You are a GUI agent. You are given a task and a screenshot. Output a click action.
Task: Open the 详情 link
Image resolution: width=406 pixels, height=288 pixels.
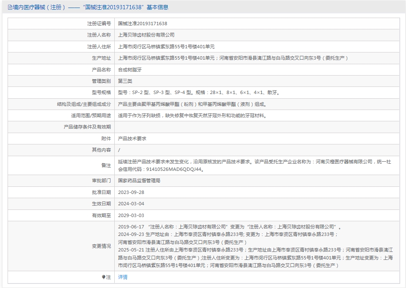pyautogui.click(x=123, y=277)
